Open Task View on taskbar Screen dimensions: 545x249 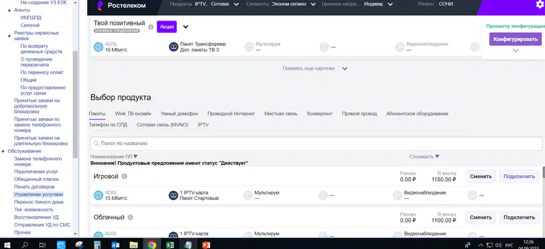coord(42,245)
